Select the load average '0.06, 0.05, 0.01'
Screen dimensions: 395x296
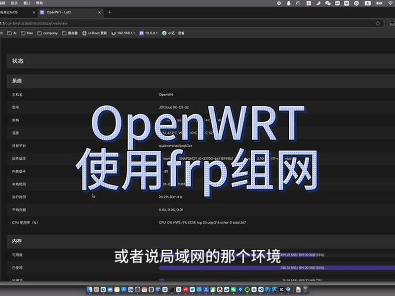[171, 210]
